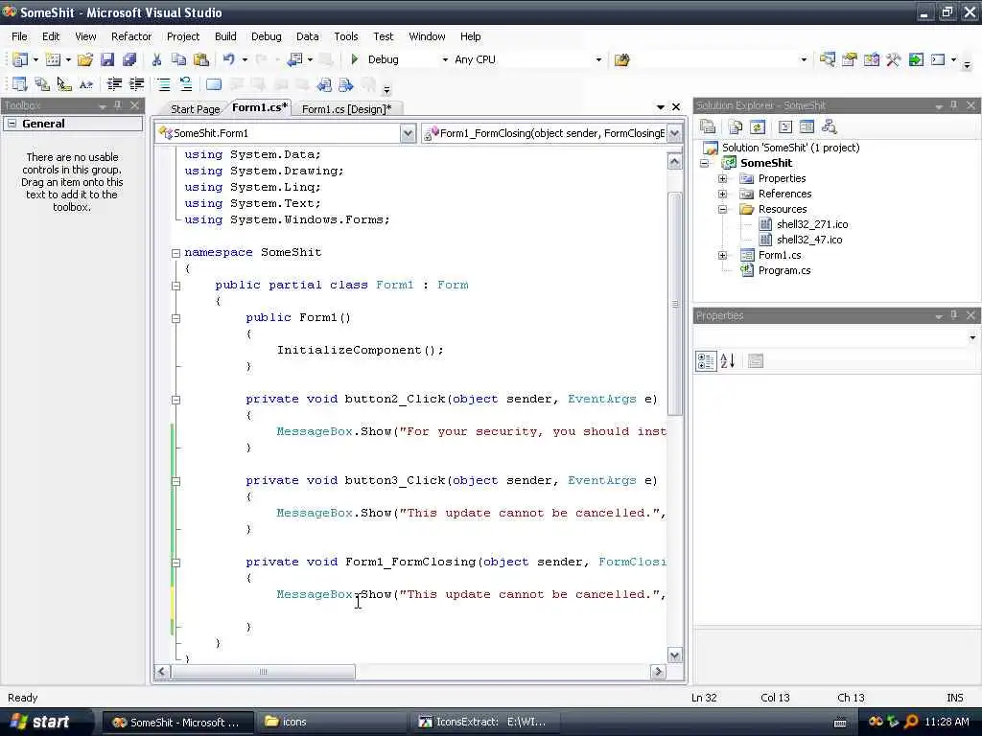This screenshot has height=736, width=982.
Task: Click the Increase Indent icon
Action: point(136,84)
